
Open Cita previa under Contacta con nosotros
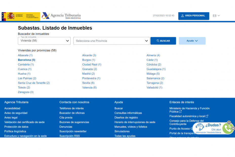pos(66,118)
